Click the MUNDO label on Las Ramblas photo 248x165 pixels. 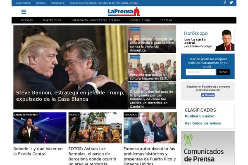[74, 115]
